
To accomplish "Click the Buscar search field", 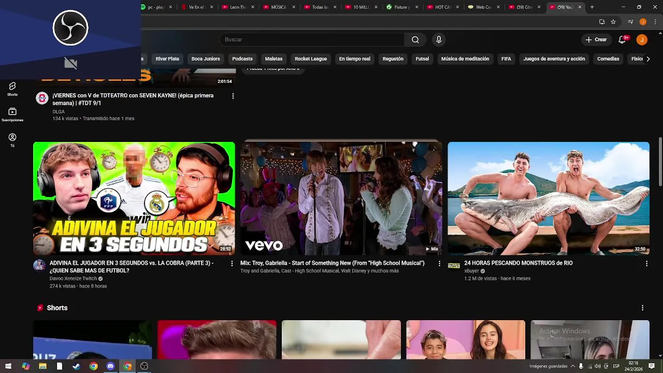I will pos(312,40).
